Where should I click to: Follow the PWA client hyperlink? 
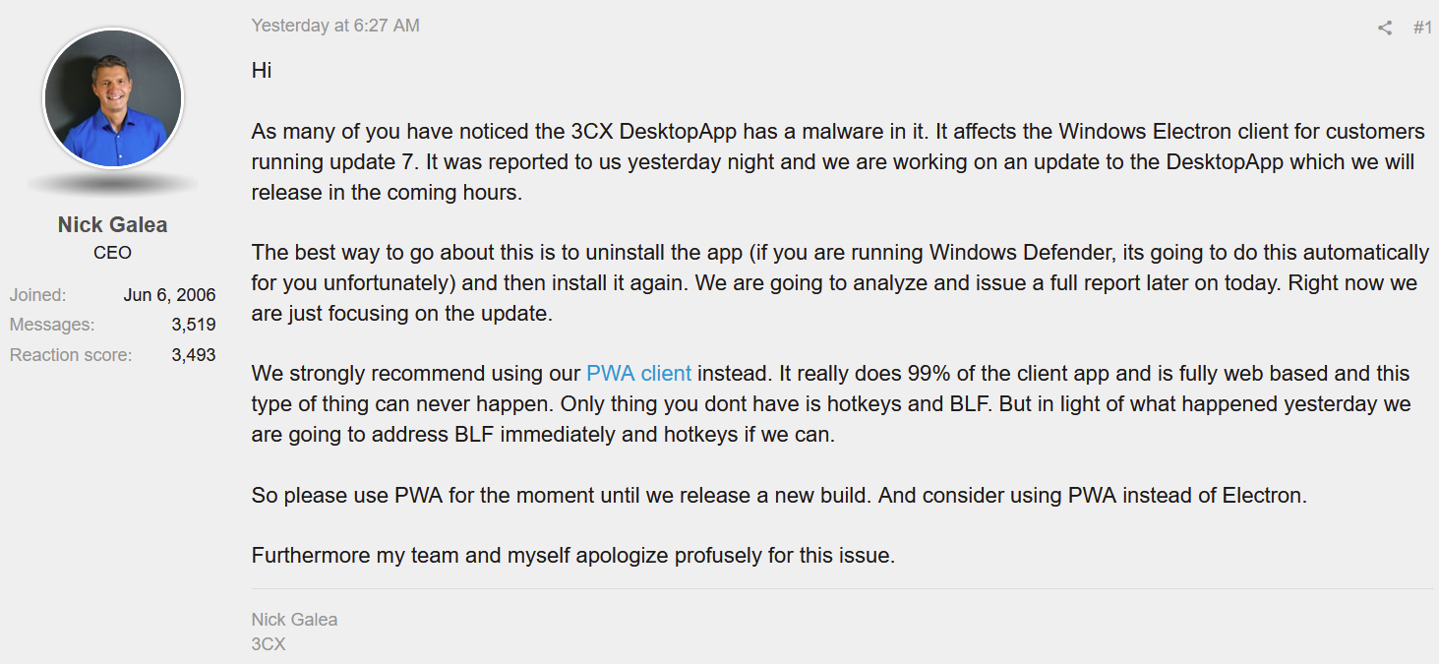tap(638, 374)
